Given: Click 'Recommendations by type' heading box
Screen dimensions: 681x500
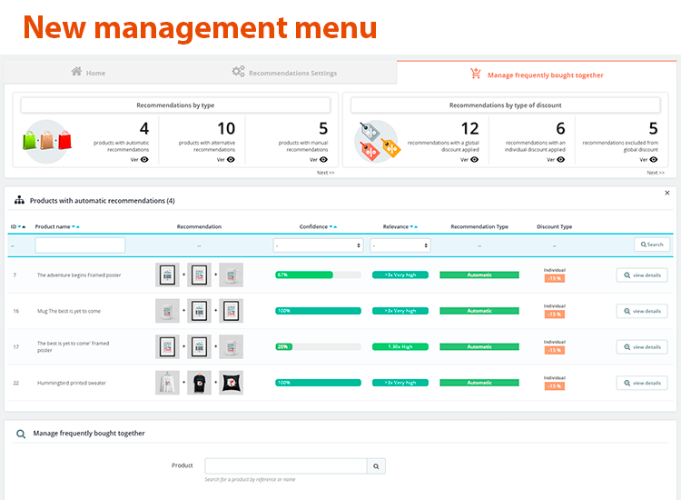Looking at the screenshot, I should tap(175, 105).
